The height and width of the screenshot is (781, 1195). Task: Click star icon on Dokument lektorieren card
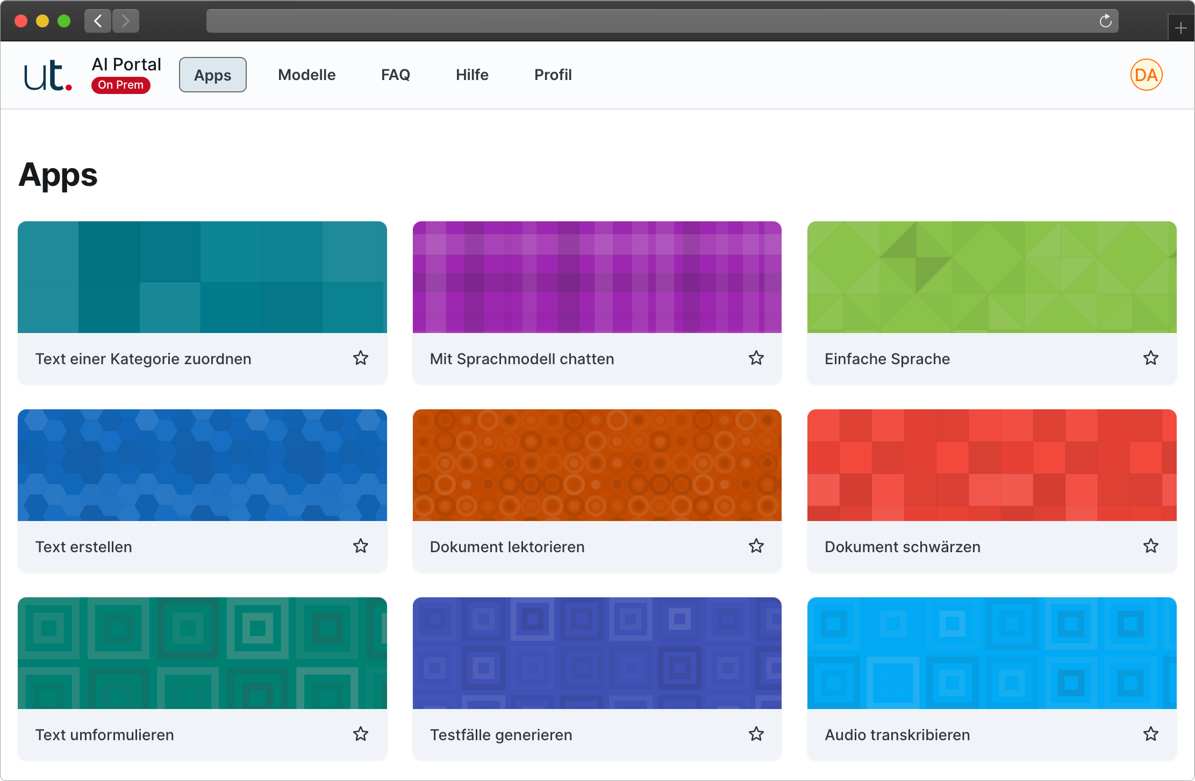tap(756, 546)
